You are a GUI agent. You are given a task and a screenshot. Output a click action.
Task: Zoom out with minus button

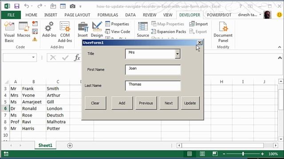tap(224, 154)
